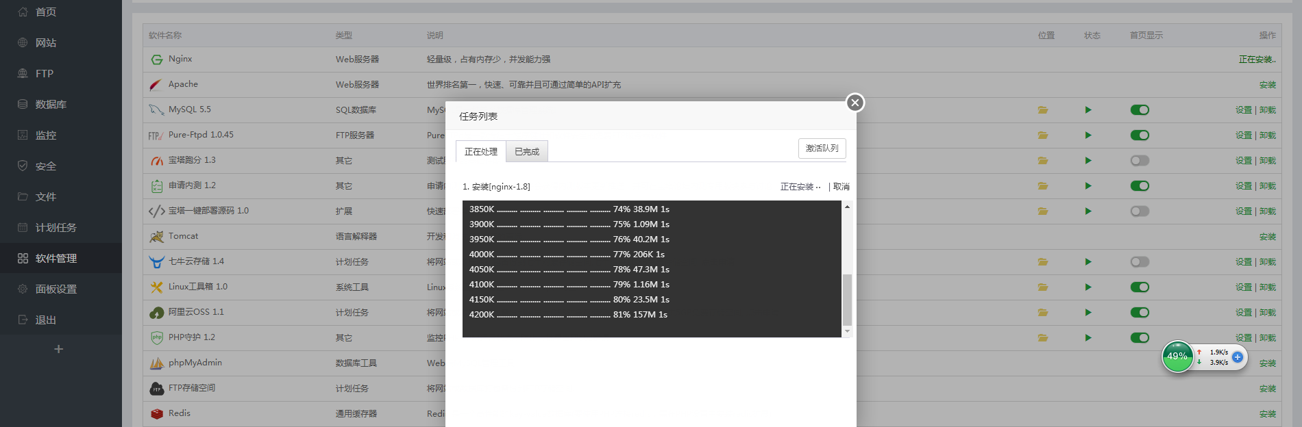Cancel the nginx-1.8 install task

pos(842,187)
